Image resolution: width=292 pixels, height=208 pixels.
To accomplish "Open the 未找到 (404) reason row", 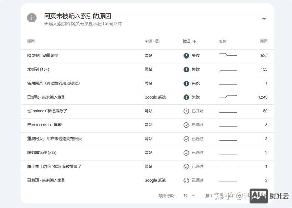I will 147,70.
